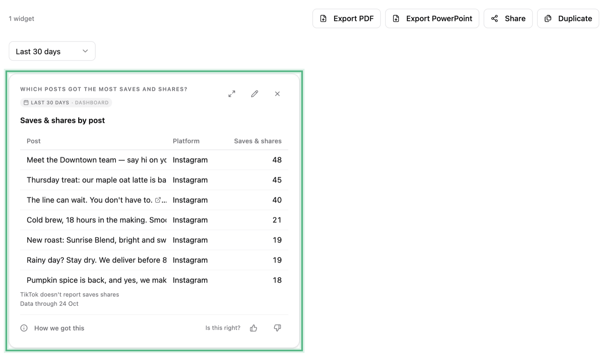Screen dimensions: 608x357
Task: Open external link icon on line can wait post
Action: coord(158,200)
